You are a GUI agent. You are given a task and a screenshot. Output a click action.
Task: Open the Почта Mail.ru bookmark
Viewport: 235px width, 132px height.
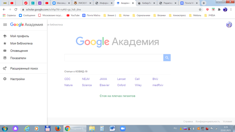91,15
